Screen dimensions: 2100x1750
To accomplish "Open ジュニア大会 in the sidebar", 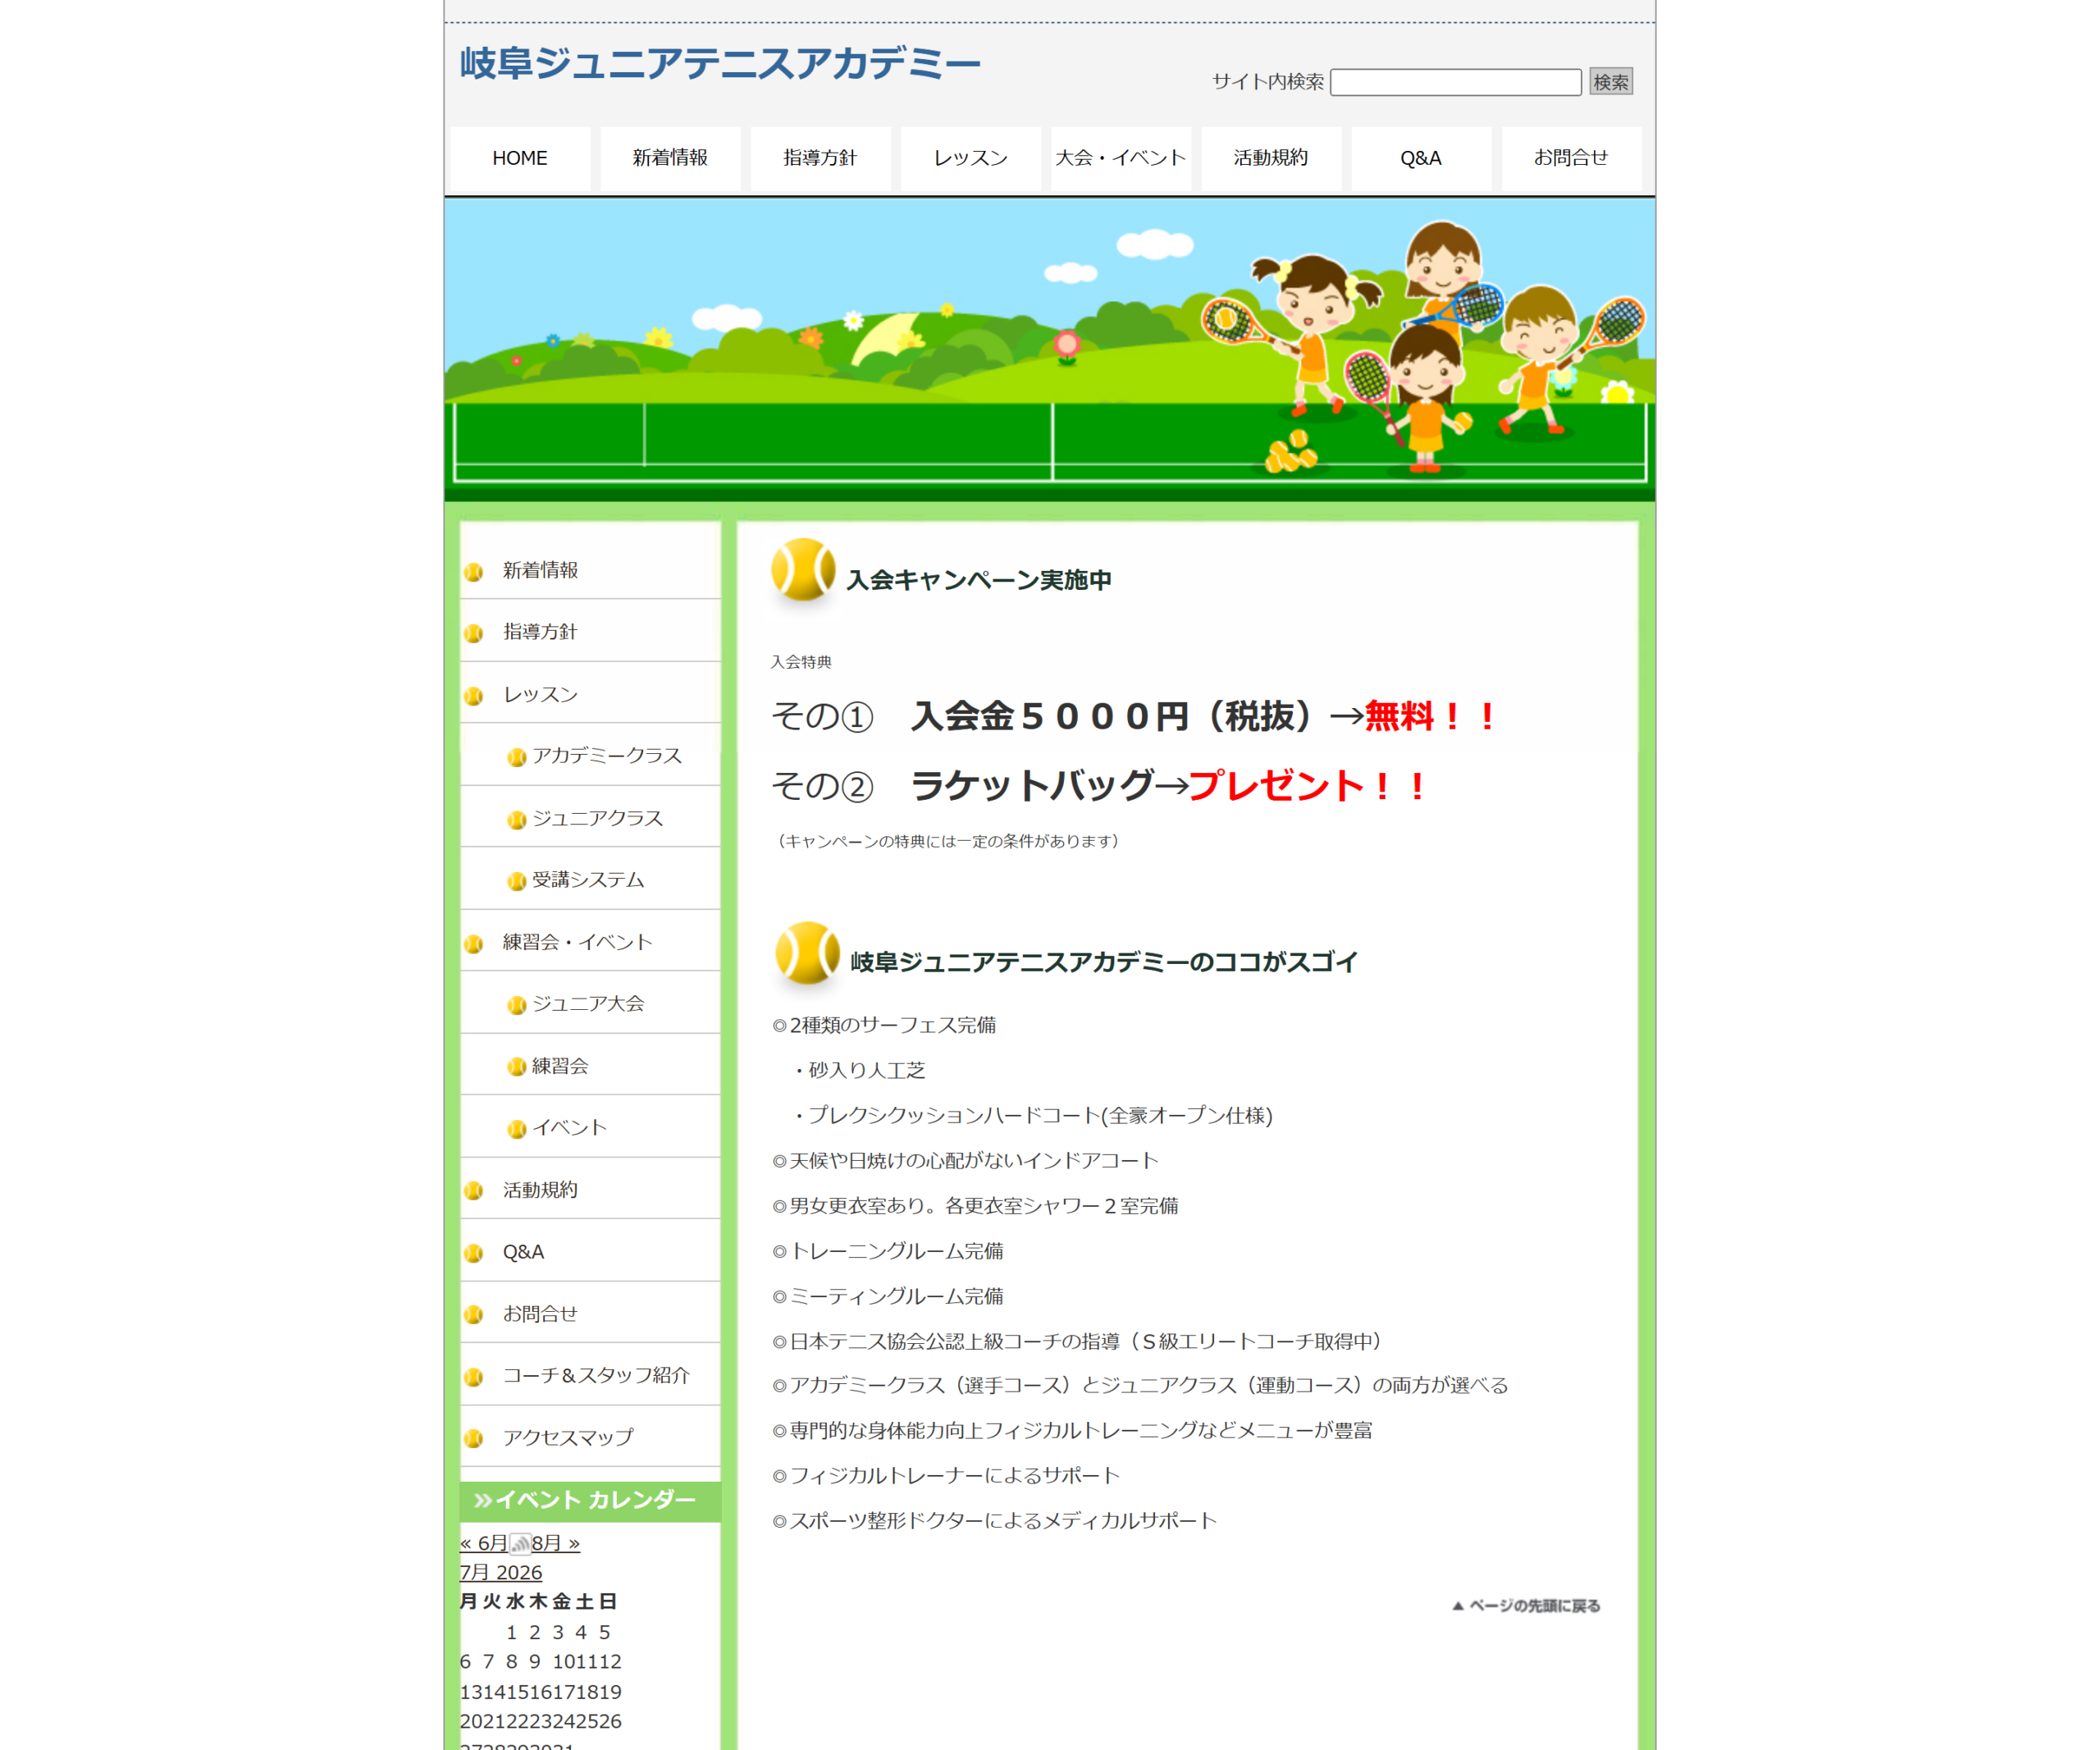I will coord(588,1004).
